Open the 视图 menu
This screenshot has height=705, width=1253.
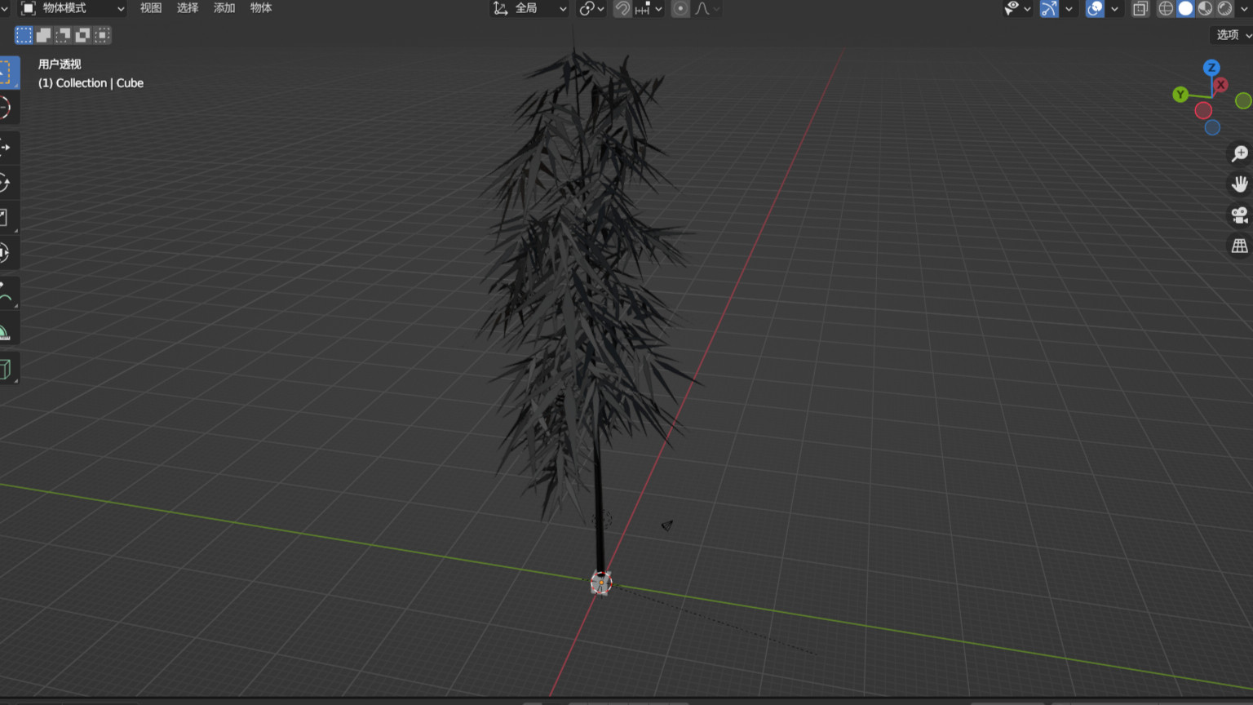click(x=151, y=8)
